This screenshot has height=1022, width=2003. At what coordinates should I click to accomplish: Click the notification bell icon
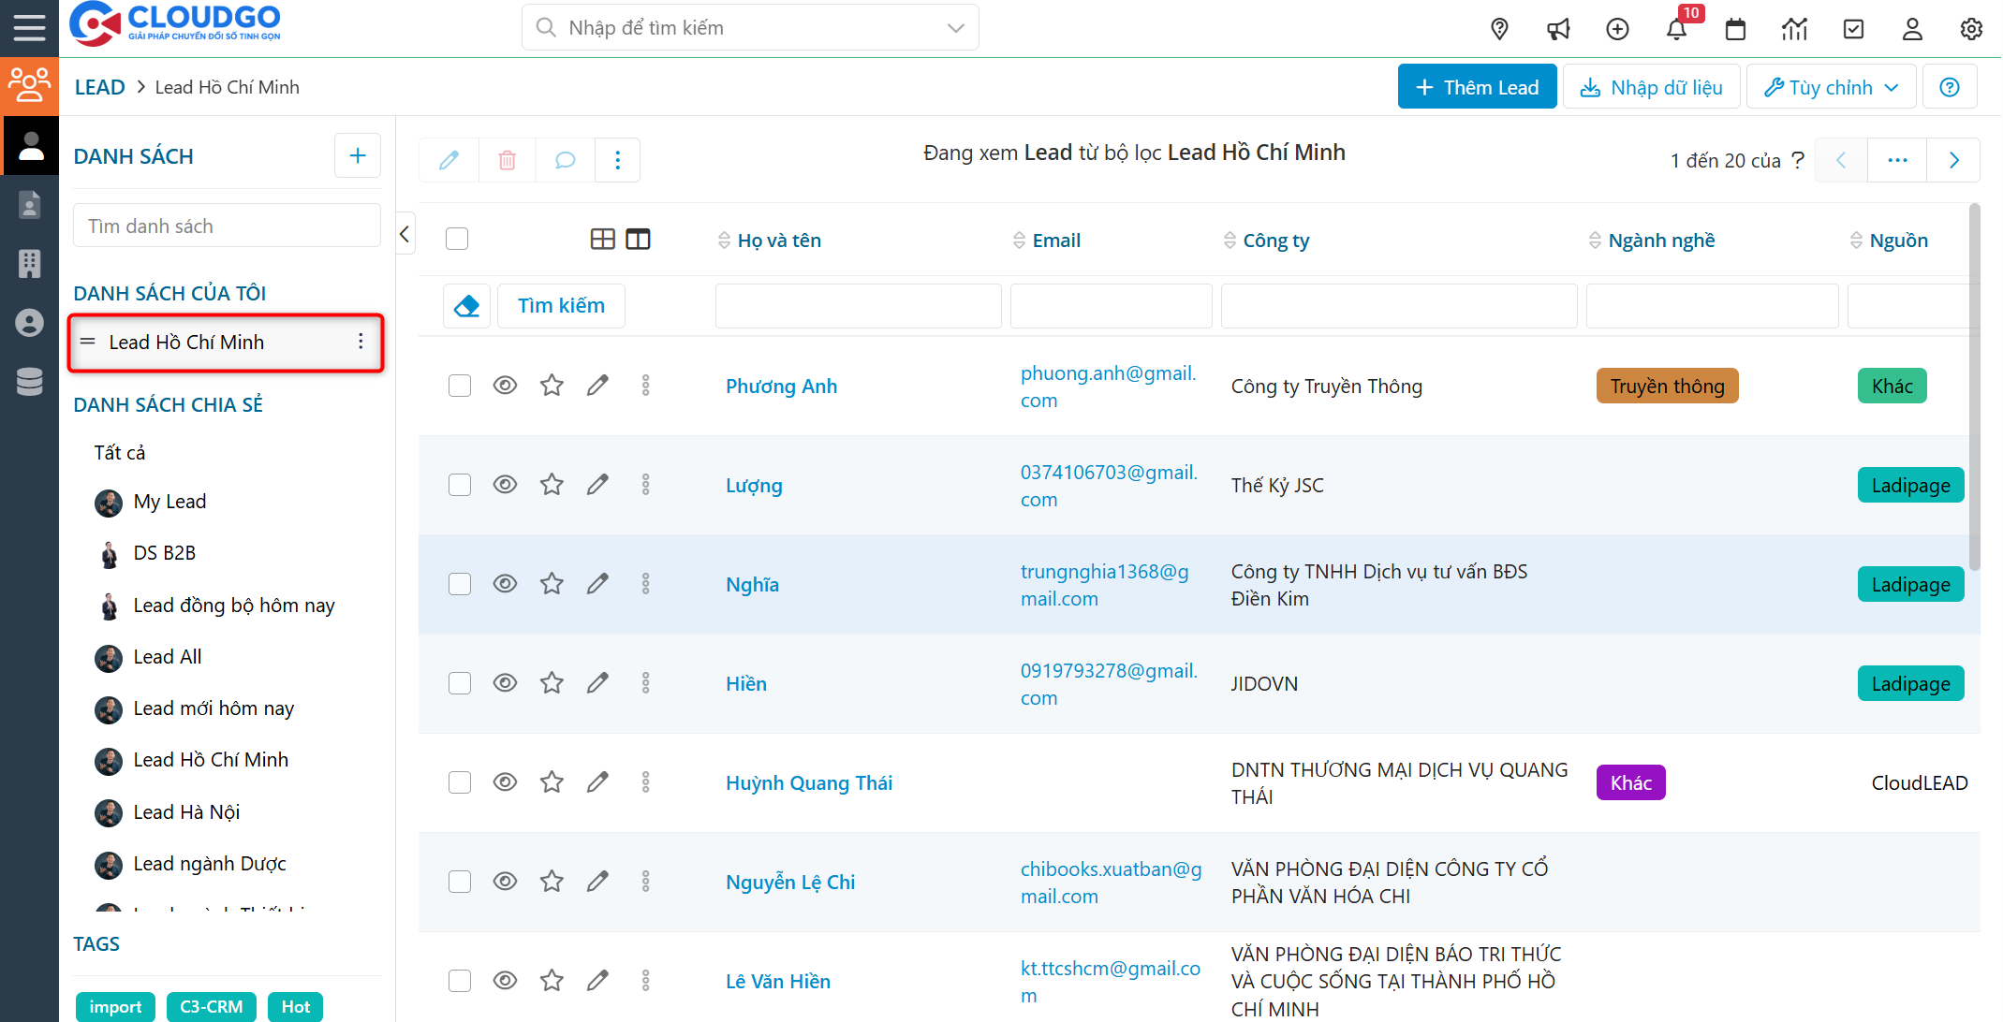[x=1676, y=29]
